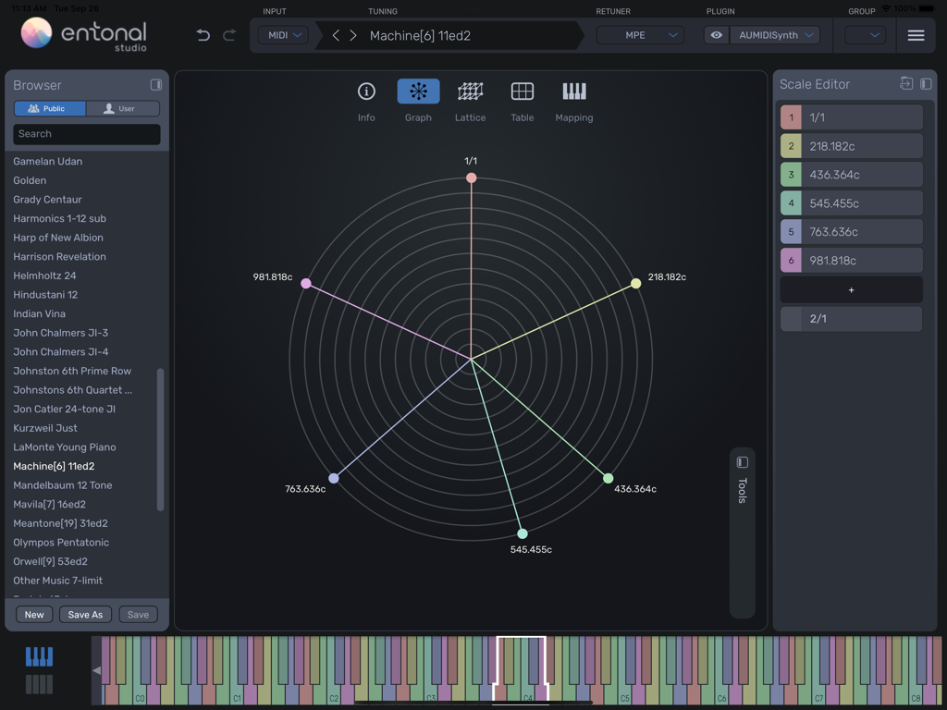Click the pink color swatch for 1/1
This screenshot has width=947, height=710.
coord(791,116)
